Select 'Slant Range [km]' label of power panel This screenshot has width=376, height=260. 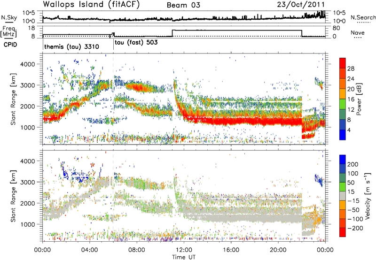[x=13, y=99]
